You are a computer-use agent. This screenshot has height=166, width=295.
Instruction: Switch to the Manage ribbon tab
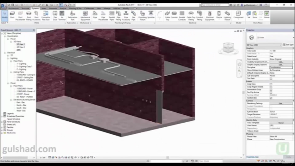click(x=107, y=8)
